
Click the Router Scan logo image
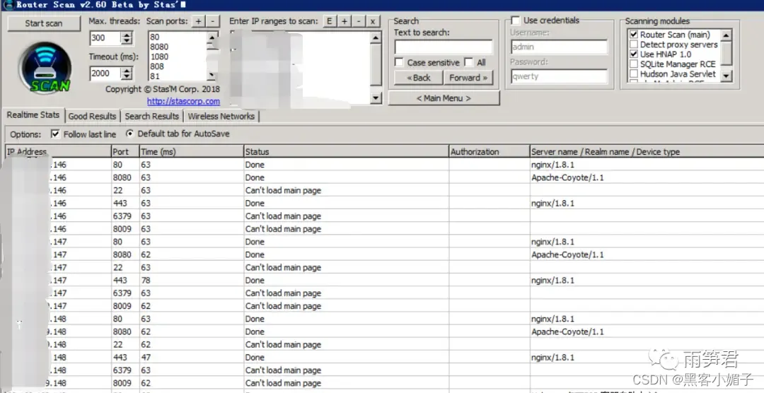point(45,68)
